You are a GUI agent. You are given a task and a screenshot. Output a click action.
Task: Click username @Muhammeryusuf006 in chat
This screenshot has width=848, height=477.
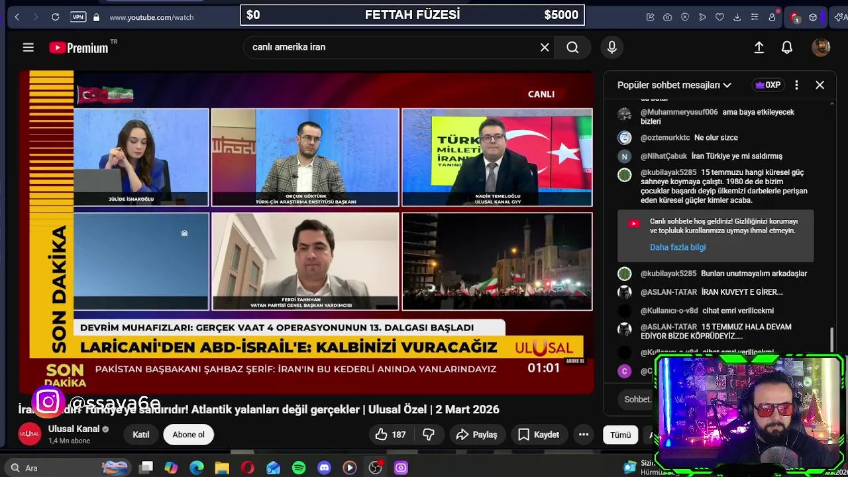click(x=679, y=112)
